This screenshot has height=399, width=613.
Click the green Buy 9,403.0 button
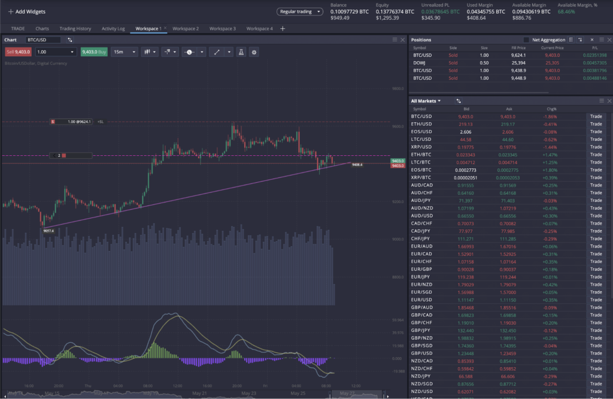coord(94,52)
